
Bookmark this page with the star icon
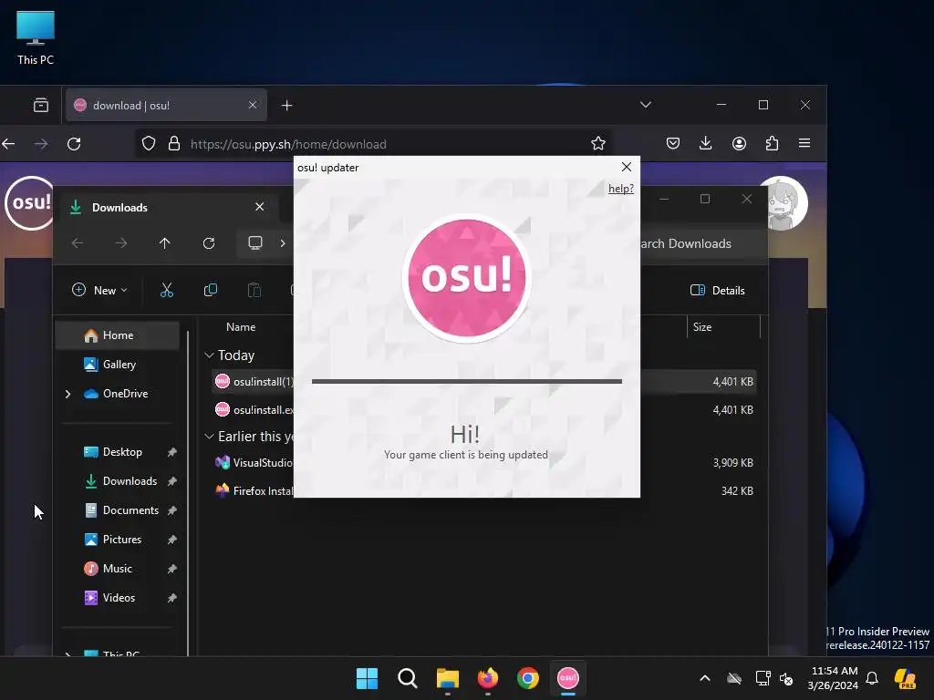click(x=598, y=143)
